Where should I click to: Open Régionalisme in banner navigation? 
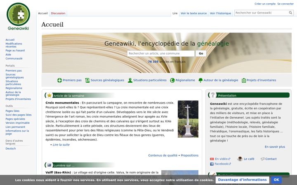pyautogui.click(x=185, y=80)
